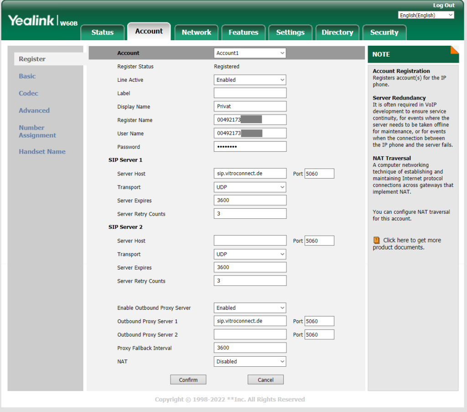The image size is (467, 412).
Task: Open Handset Name in the sidebar
Action: 42,152
